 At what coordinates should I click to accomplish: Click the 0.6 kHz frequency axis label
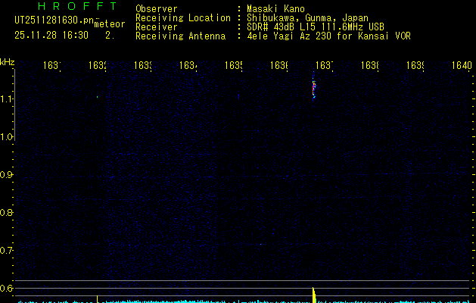7,288
